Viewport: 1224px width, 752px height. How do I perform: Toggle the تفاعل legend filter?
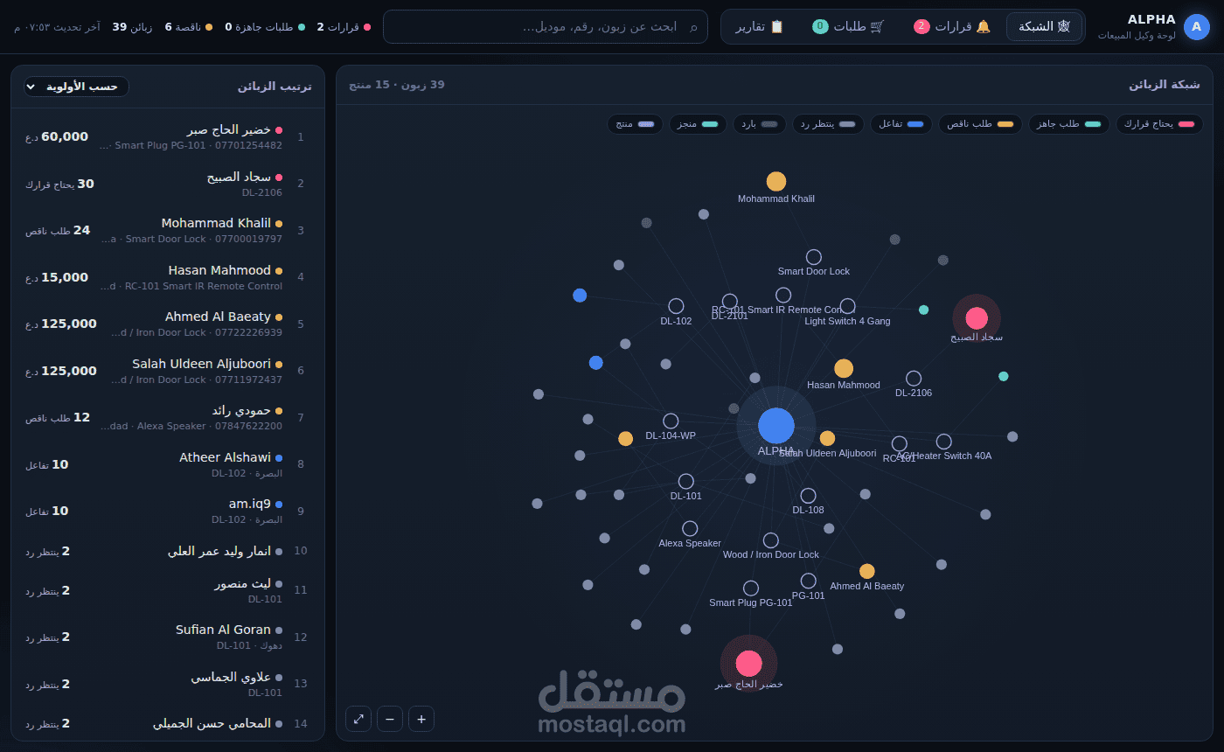click(x=901, y=124)
